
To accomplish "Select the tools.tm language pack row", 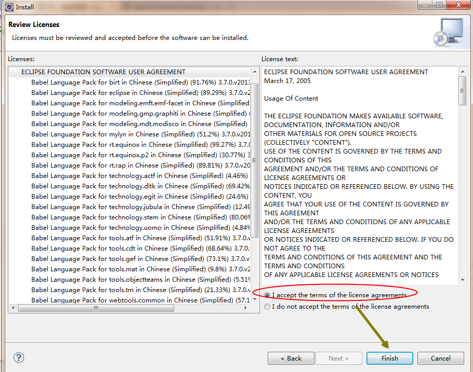I will pyautogui.click(x=140, y=290).
